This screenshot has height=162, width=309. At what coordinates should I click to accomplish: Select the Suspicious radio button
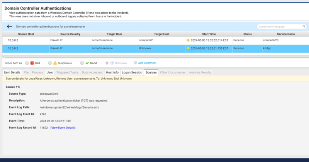49,63
